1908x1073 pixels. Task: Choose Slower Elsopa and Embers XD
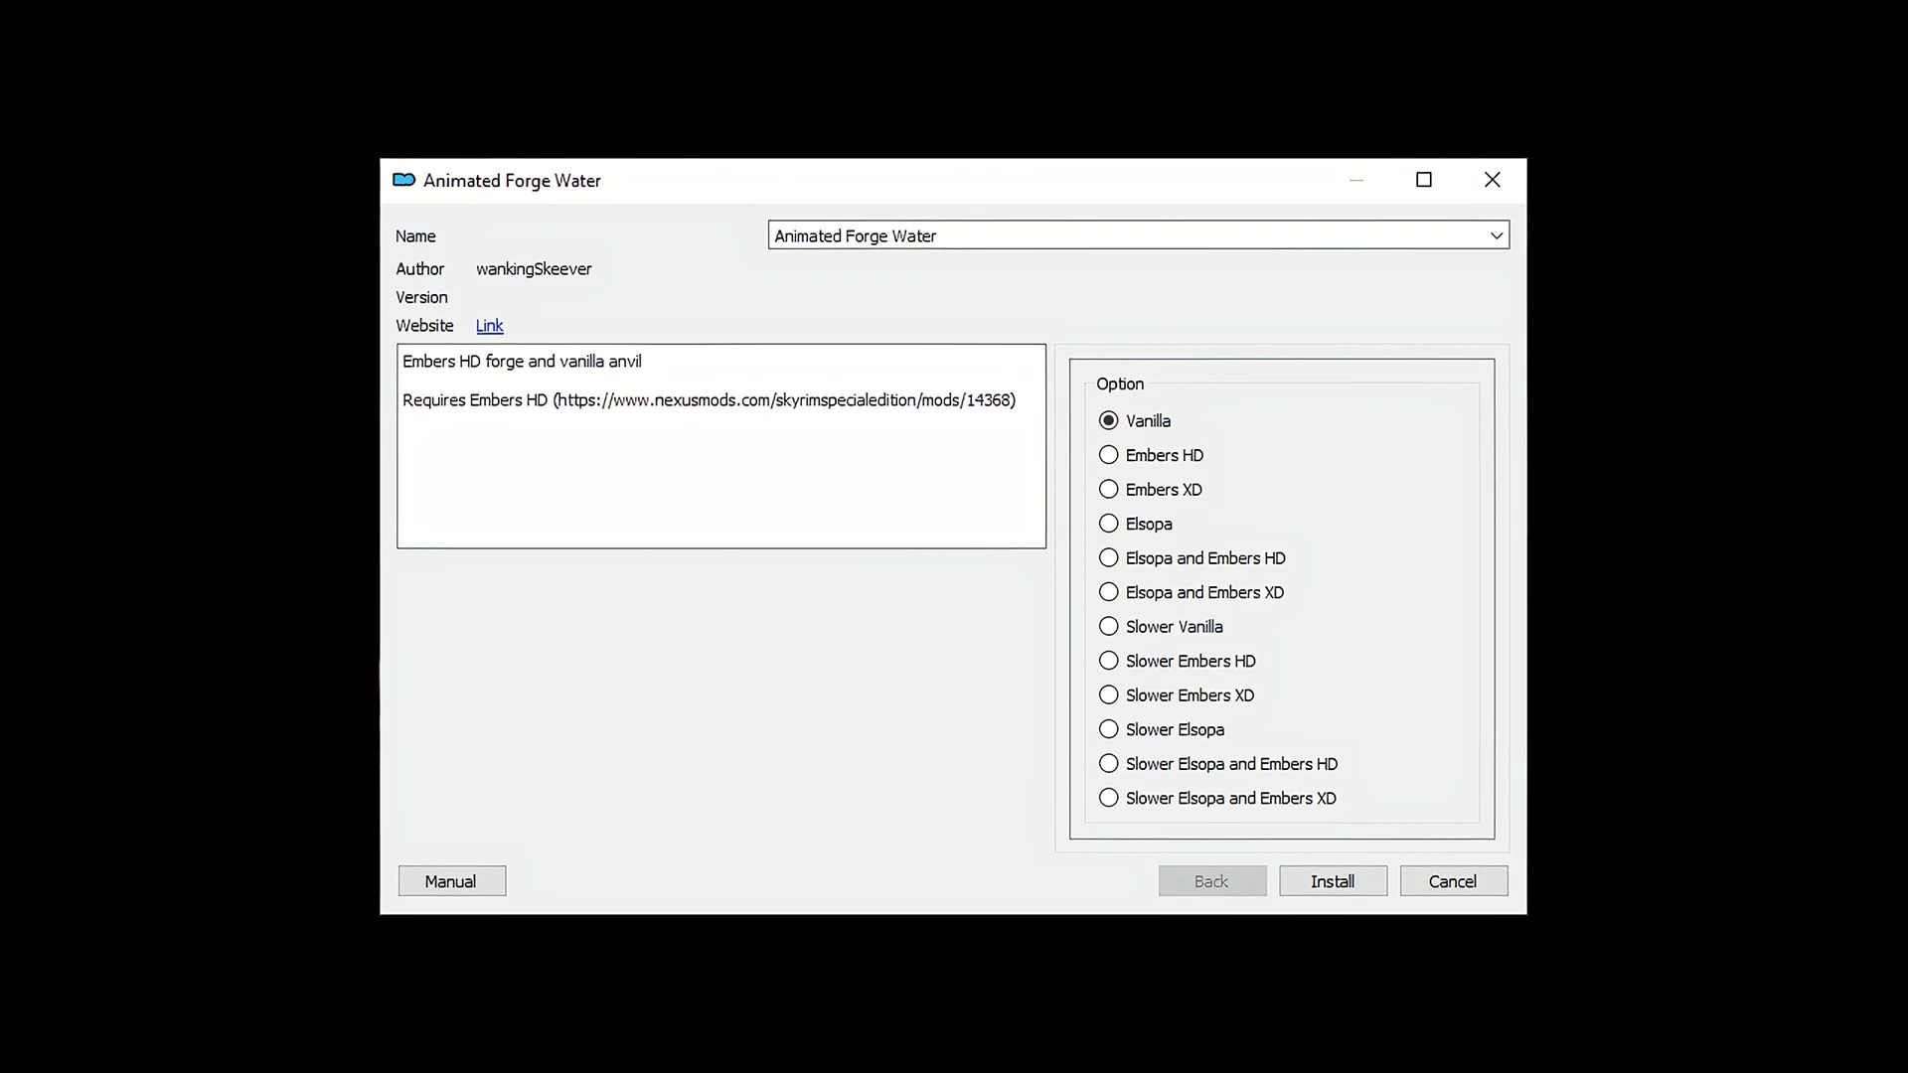click(1108, 798)
